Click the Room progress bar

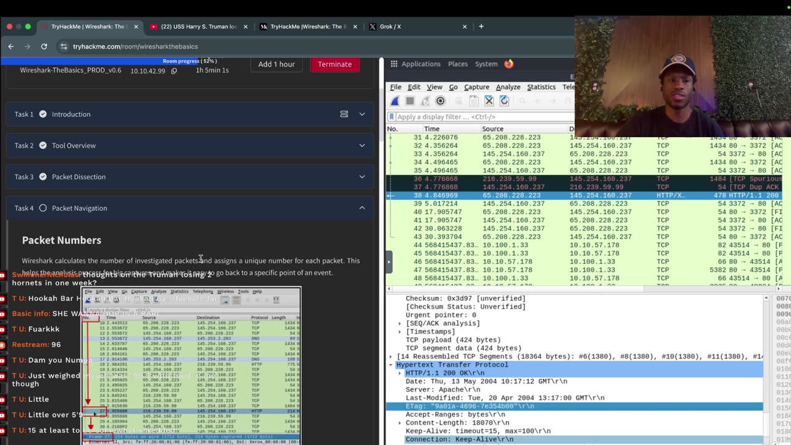(x=188, y=61)
